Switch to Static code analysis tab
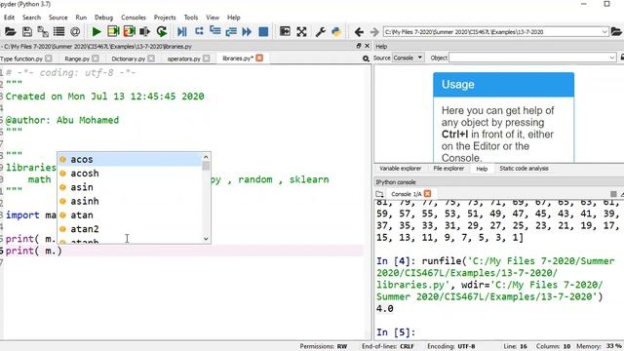 pyautogui.click(x=524, y=169)
